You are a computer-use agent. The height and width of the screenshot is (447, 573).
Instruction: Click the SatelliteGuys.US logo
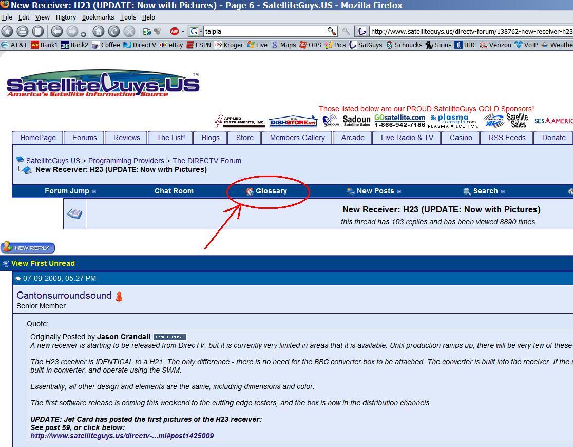point(103,84)
